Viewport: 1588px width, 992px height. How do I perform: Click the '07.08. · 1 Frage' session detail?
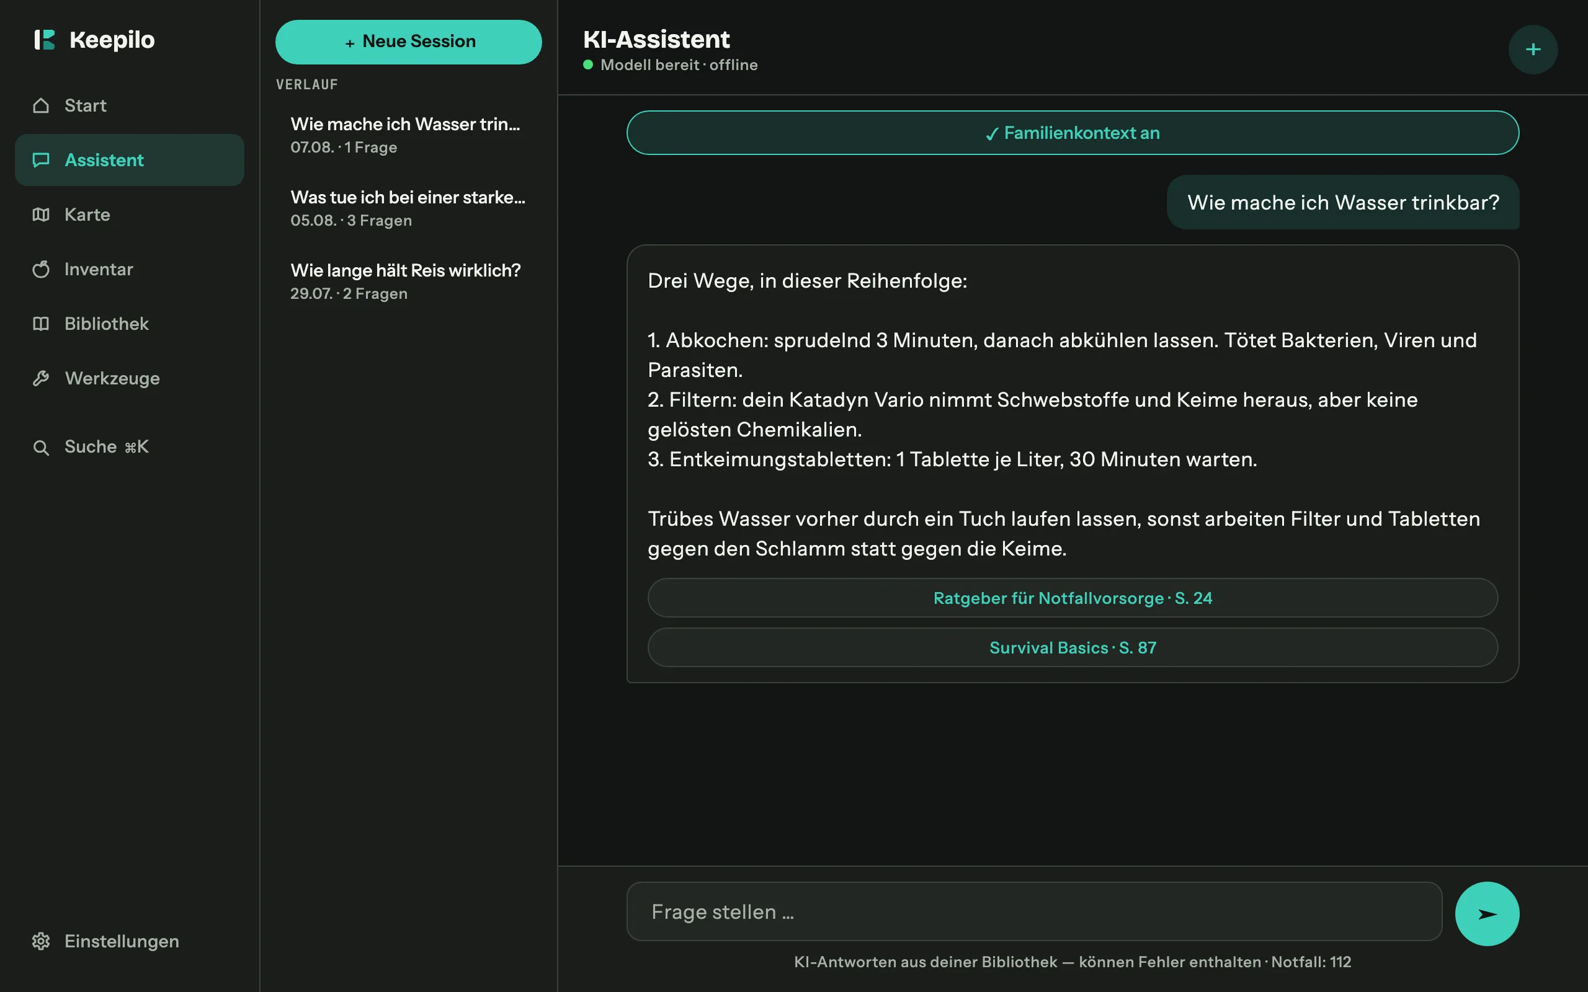344,147
